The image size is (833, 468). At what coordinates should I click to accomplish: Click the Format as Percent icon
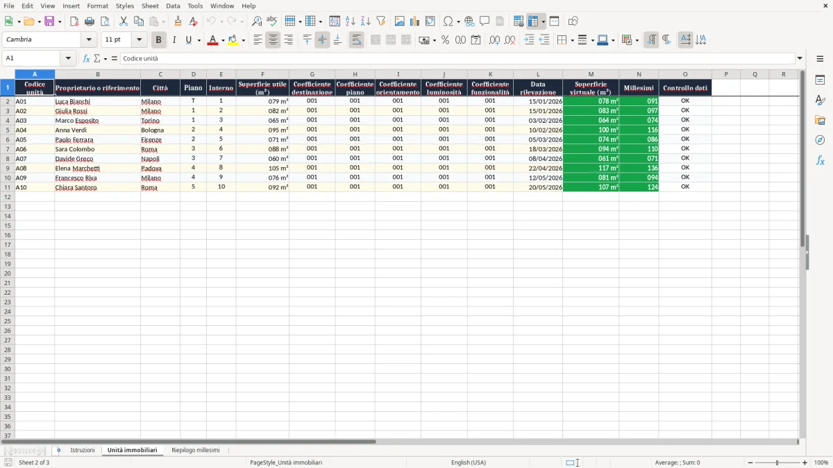pyautogui.click(x=445, y=40)
